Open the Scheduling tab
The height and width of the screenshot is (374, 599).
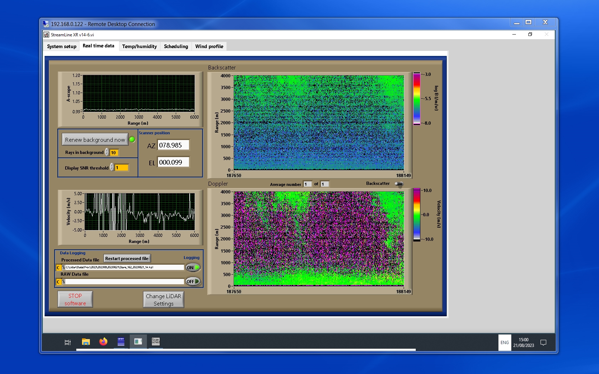pos(176,46)
